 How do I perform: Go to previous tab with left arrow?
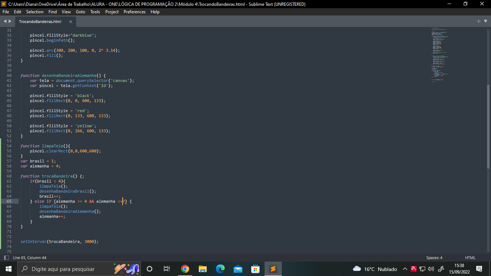(x=5, y=22)
